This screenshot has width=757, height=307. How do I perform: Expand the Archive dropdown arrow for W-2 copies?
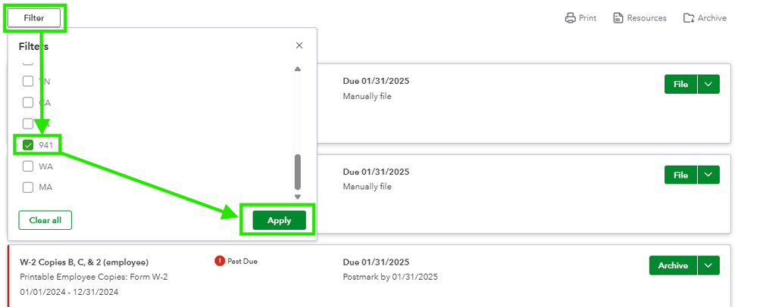pos(709,265)
